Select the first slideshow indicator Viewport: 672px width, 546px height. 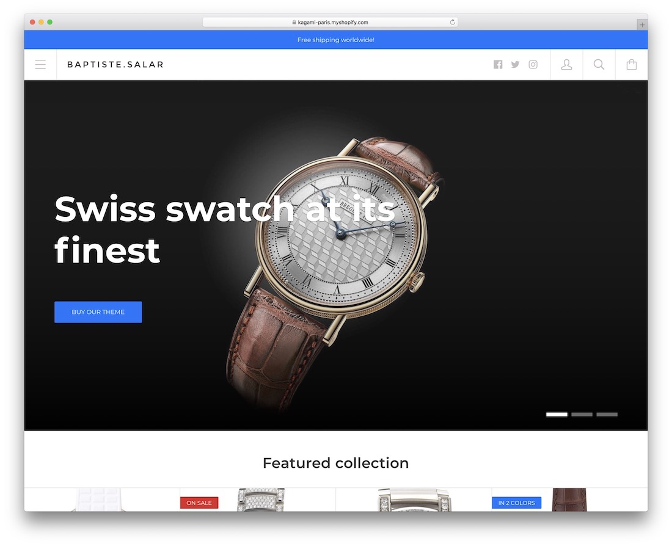coord(557,415)
